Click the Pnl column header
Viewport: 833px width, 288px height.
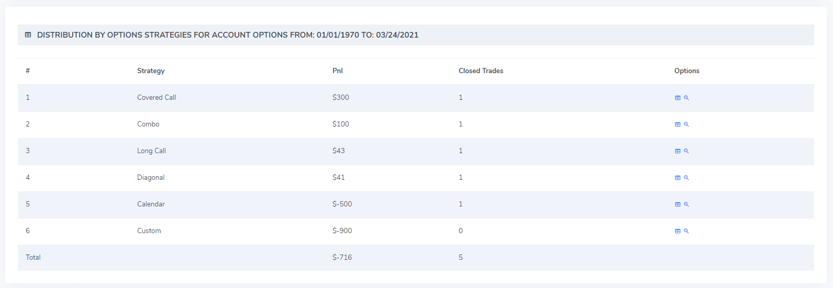click(338, 71)
